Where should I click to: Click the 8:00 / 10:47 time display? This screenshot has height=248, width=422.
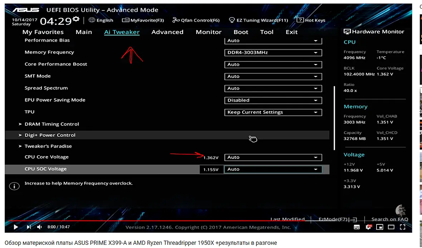tap(58, 227)
